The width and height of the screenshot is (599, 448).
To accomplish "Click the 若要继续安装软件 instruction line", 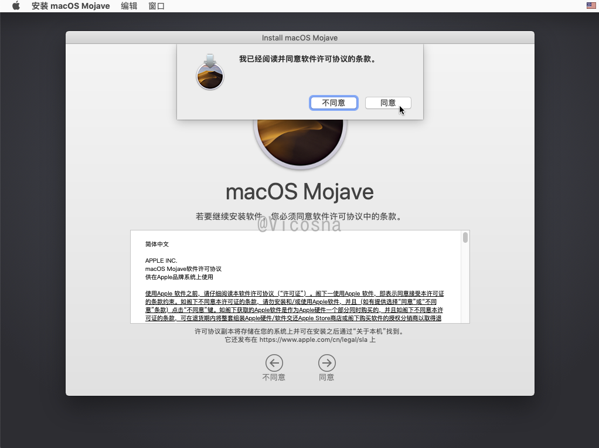I will [300, 216].
